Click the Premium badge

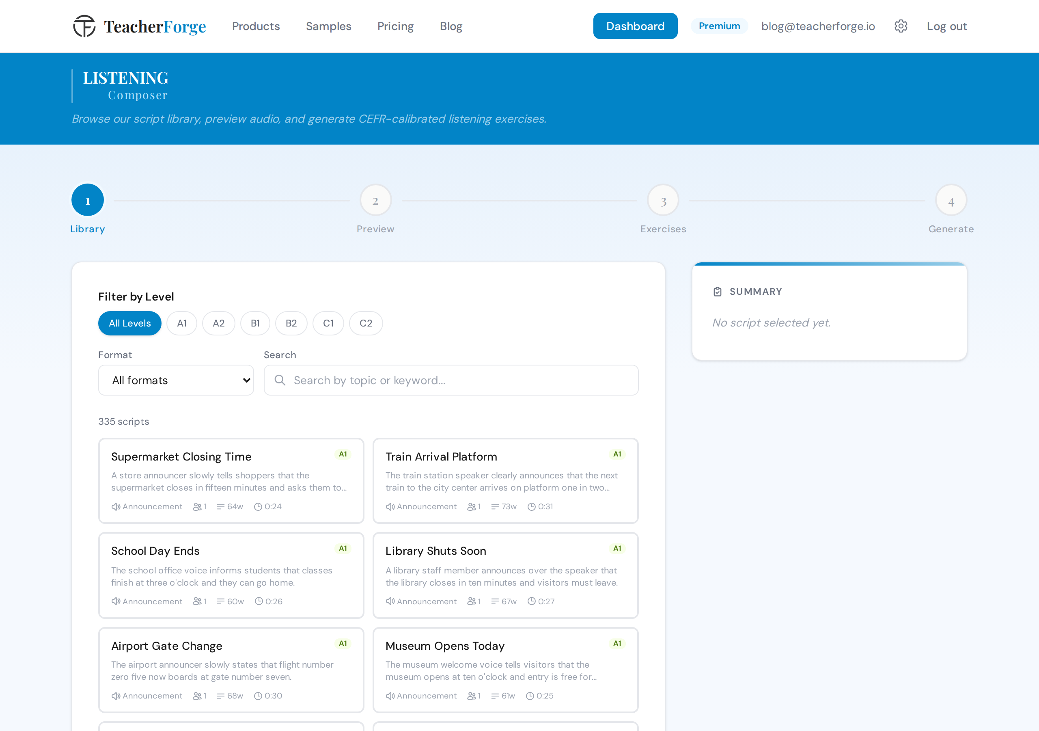[x=719, y=26]
